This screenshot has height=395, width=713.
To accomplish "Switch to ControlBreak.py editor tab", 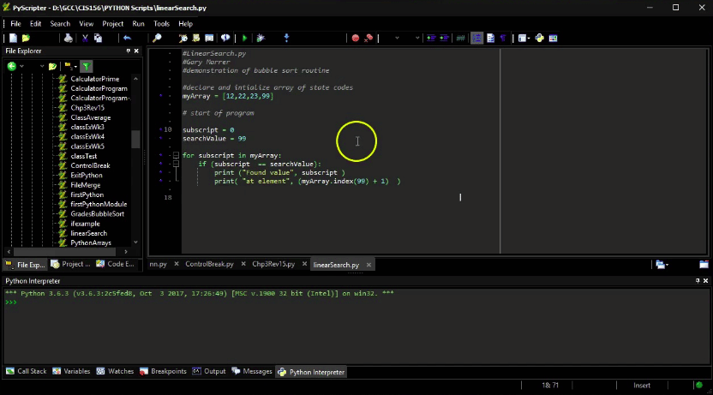I will point(209,264).
